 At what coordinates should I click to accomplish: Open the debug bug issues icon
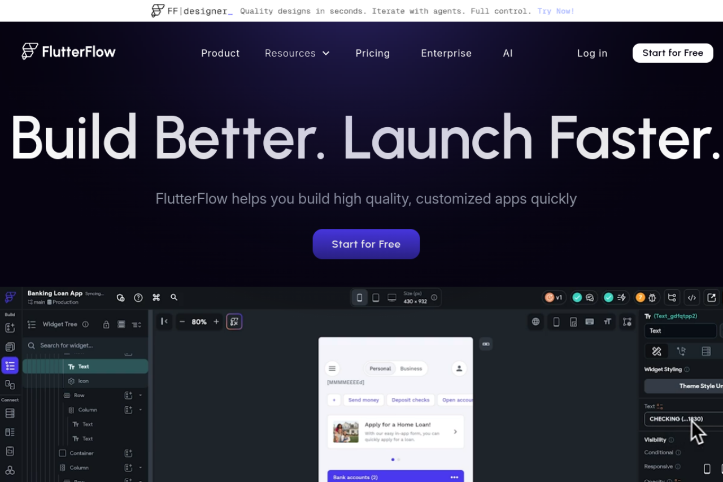click(652, 297)
